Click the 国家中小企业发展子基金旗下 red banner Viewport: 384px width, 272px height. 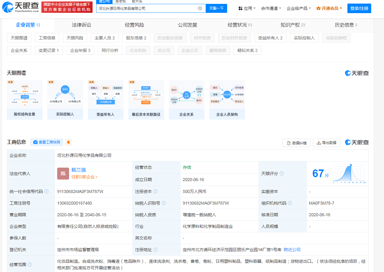67,7
